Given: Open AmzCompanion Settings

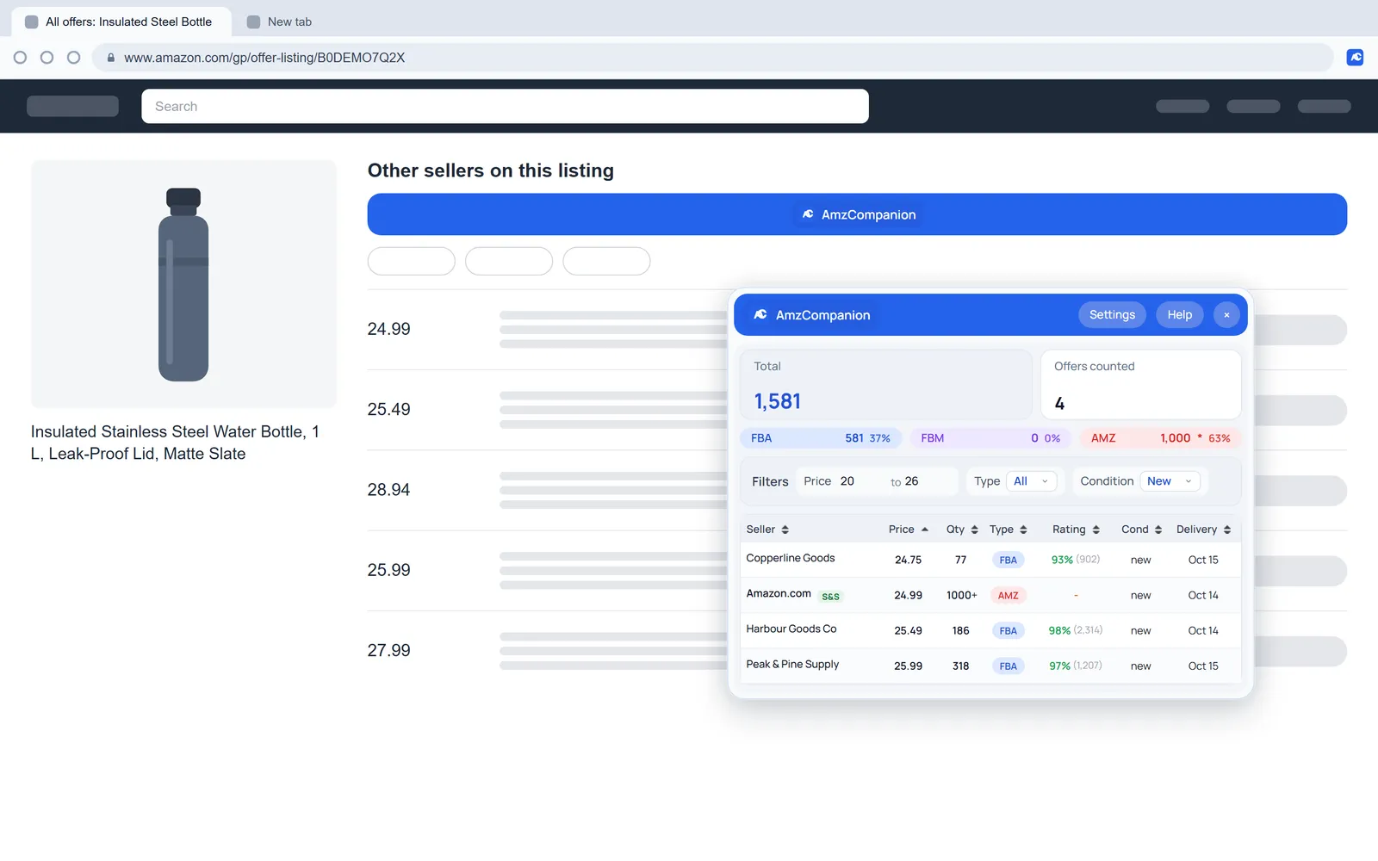Looking at the screenshot, I should (1112, 315).
